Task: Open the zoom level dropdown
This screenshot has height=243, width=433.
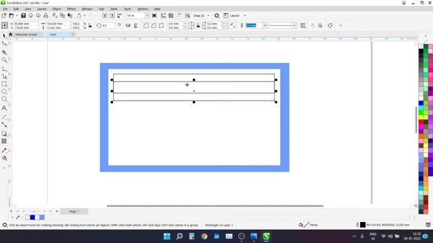Action: pyautogui.click(x=147, y=16)
